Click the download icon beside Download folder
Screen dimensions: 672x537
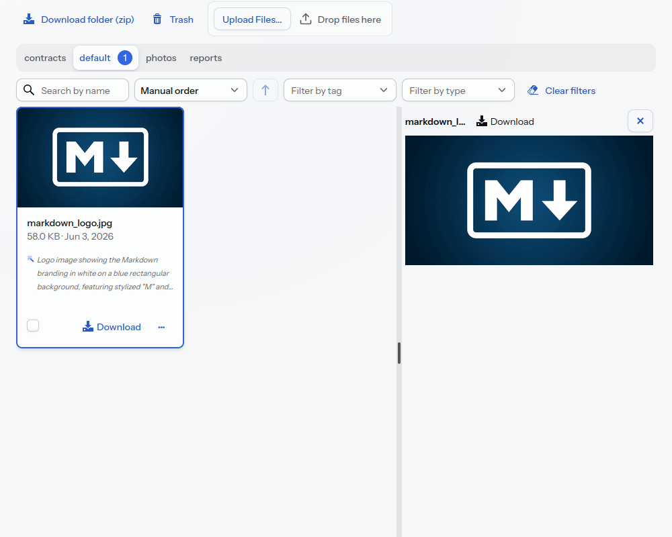point(29,19)
